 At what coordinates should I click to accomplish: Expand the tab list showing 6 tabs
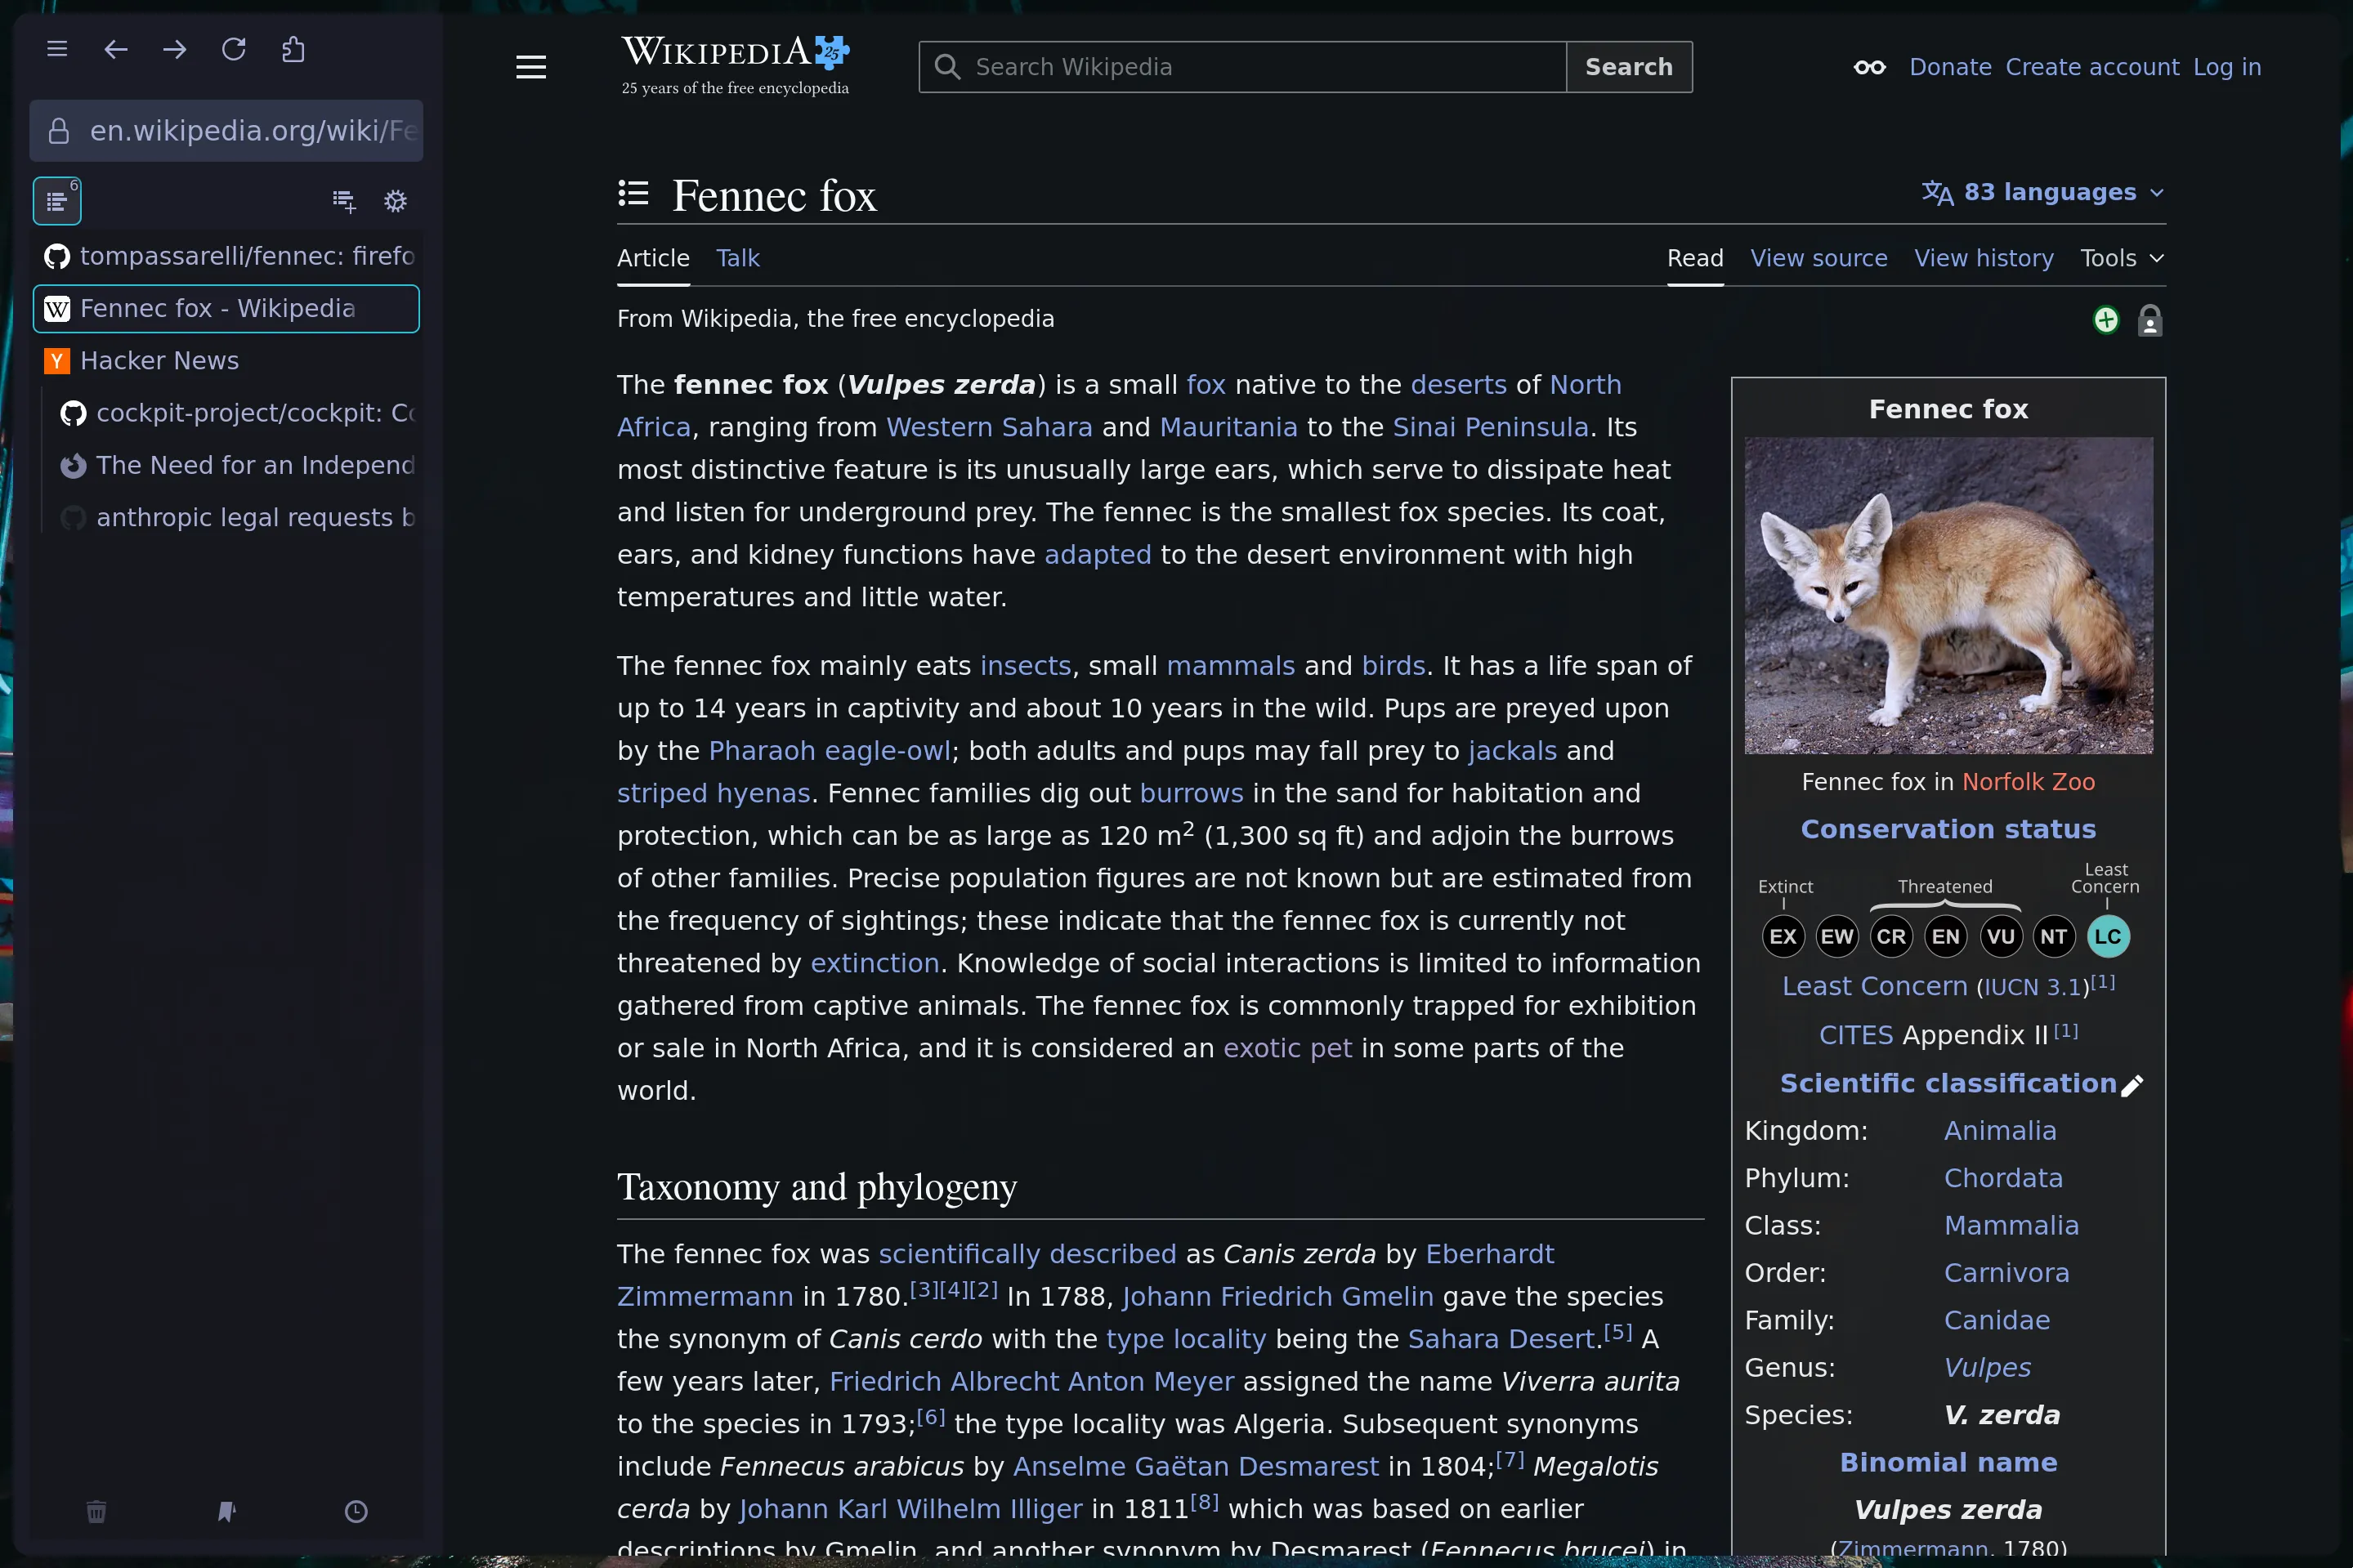(x=57, y=200)
